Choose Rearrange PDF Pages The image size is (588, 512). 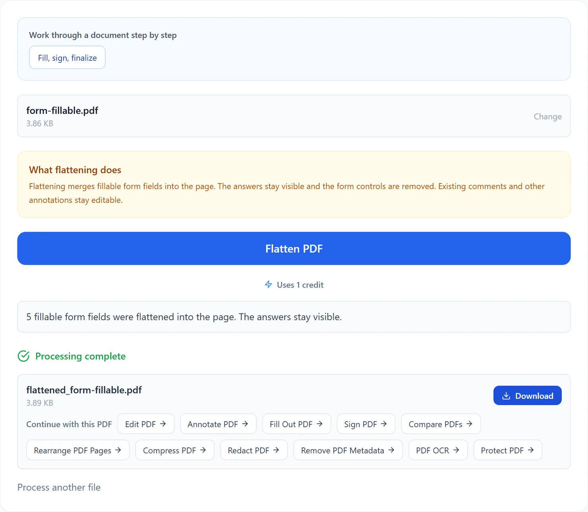[x=78, y=450]
